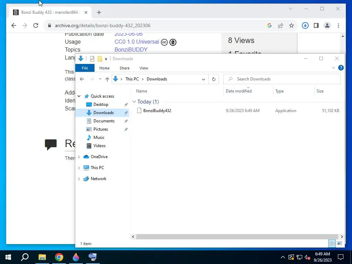Screen dimensions: 352x264
Task: Sort by Size column header
Action: [x=320, y=91]
